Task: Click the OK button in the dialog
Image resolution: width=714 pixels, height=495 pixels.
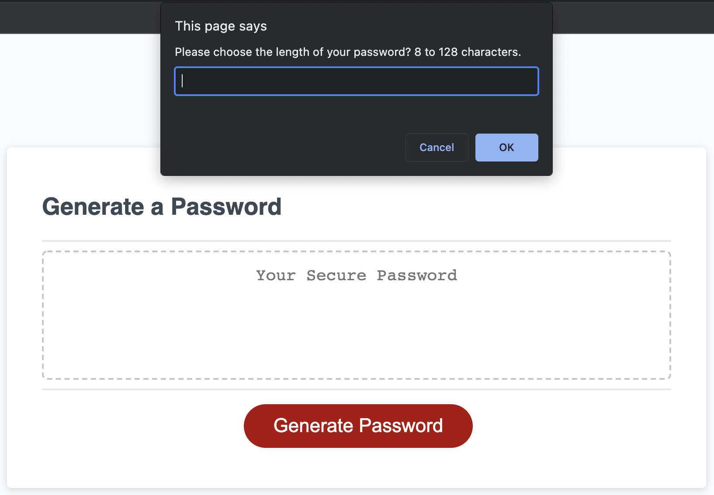Action: [506, 148]
